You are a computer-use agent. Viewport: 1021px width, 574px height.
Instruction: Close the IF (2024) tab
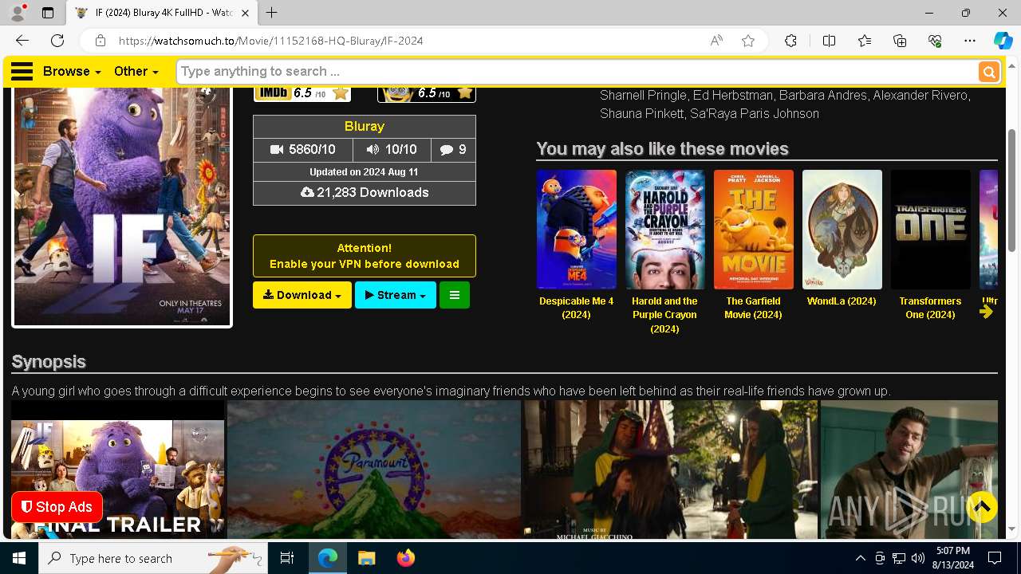click(246, 13)
